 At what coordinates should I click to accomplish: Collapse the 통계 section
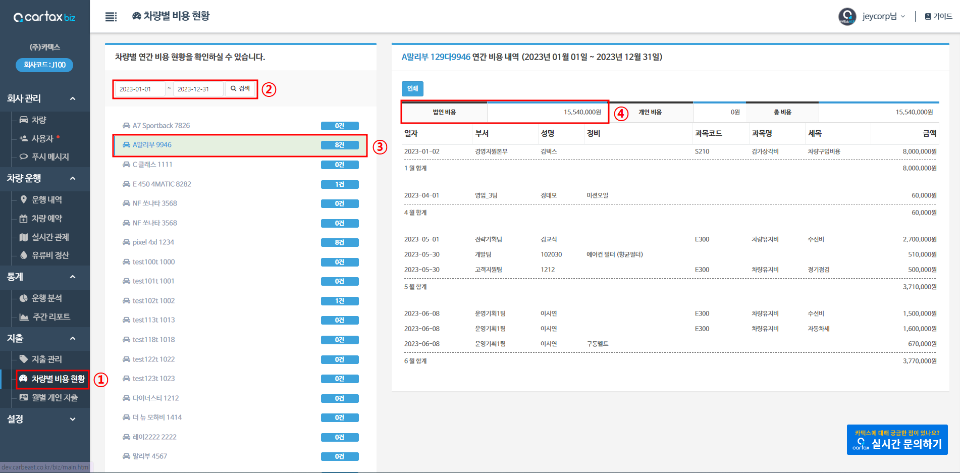coord(44,277)
